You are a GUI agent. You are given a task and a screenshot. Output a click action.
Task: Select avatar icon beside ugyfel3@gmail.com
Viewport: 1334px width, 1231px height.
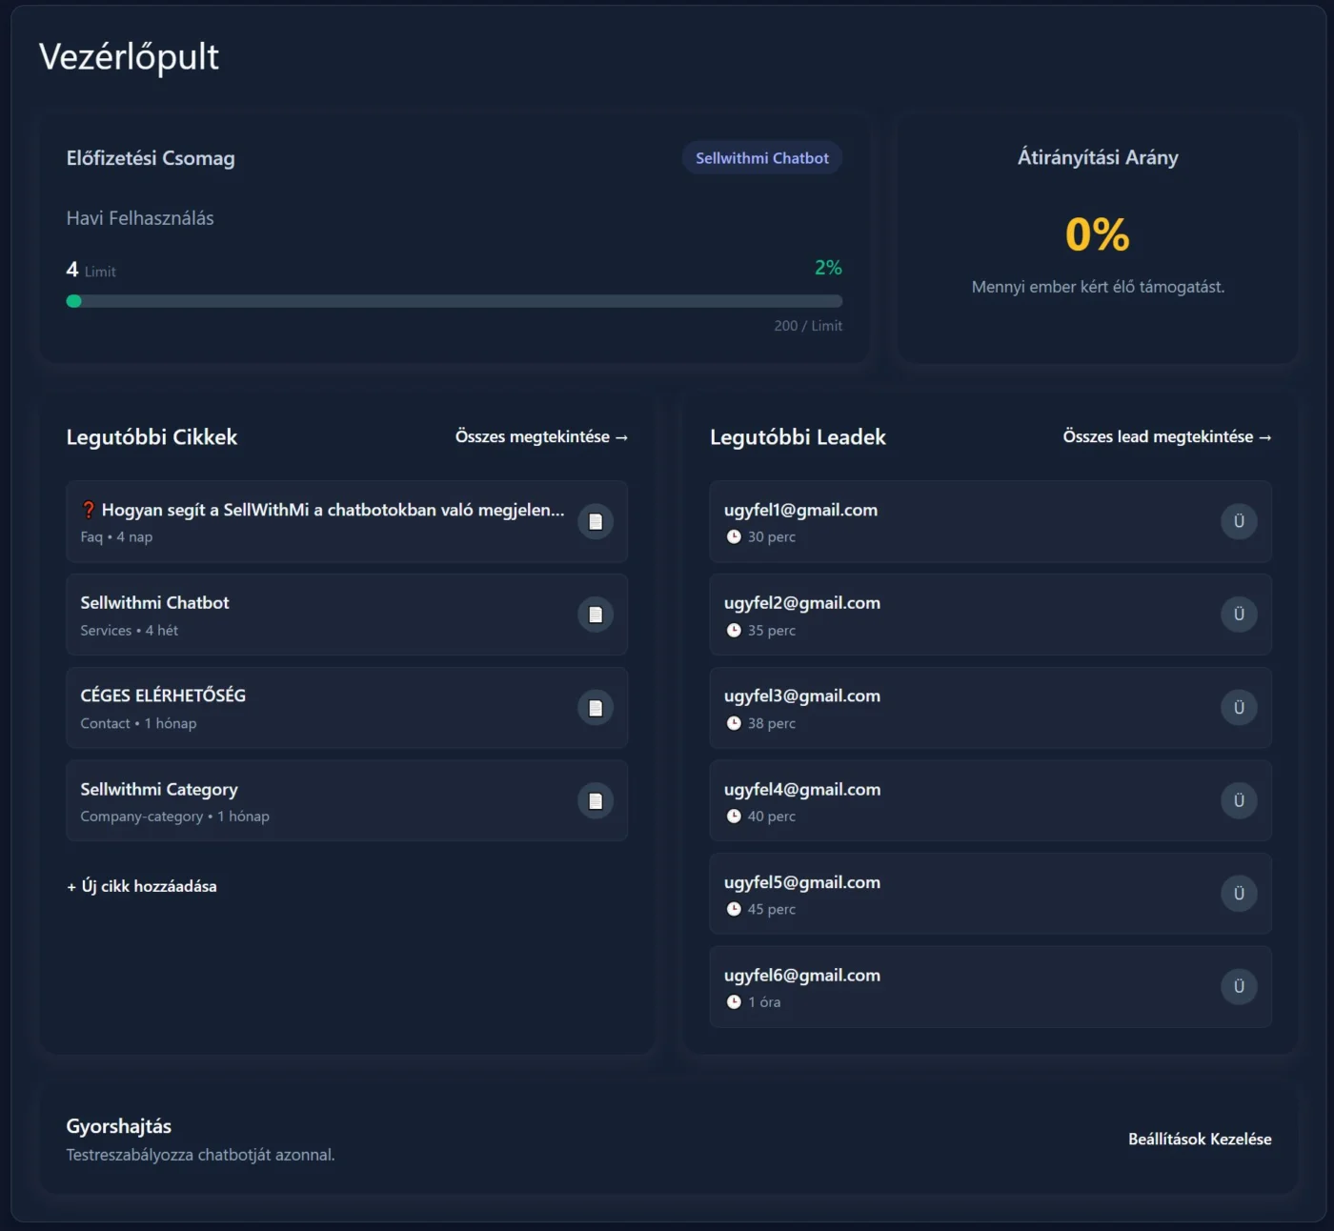point(1239,708)
